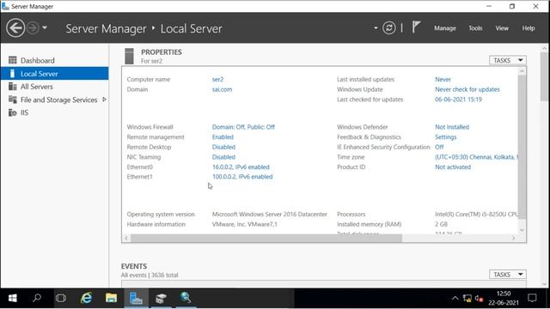The image size is (550, 309).
Task: Click the computer name ser2 link
Action: click(x=217, y=80)
